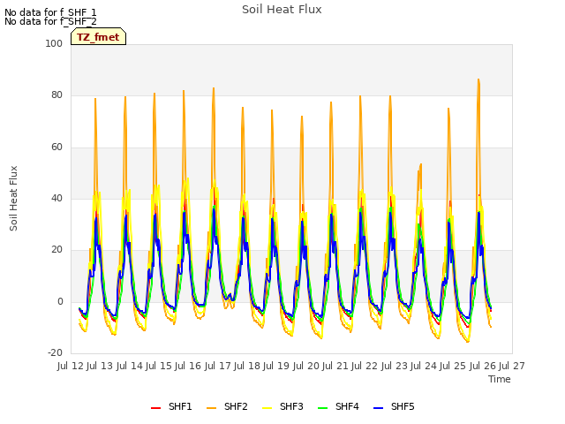Click the SHF1 red legend swatch
This screenshot has height=424, width=565.
(155, 408)
